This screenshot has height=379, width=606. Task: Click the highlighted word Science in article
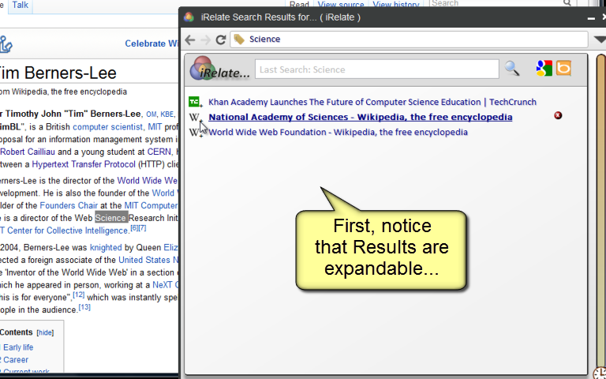[x=110, y=218]
